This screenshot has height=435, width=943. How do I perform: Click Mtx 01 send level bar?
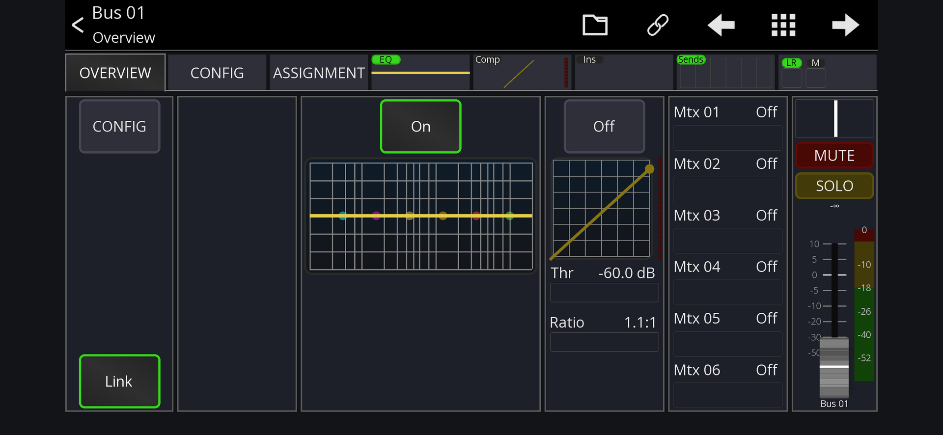(x=728, y=138)
